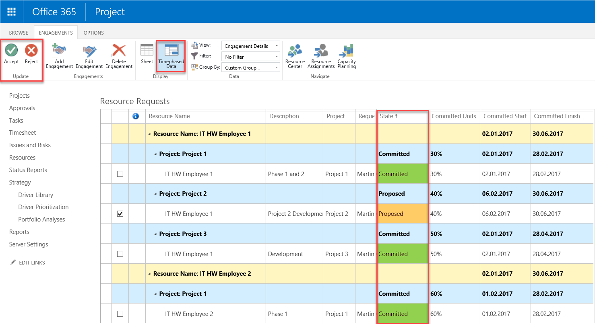Switch to the Browse ribbon tab
The height and width of the screenshot is (324, 595).
[19, 33]
